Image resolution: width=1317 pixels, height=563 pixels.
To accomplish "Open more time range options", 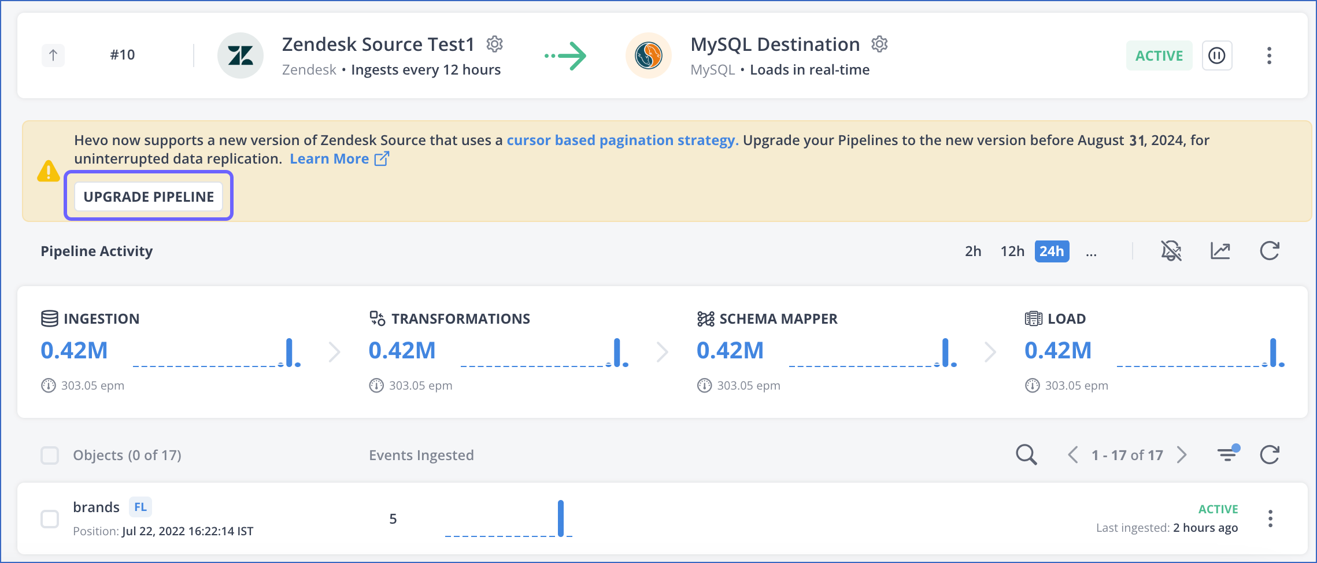I will (1091, 252).
